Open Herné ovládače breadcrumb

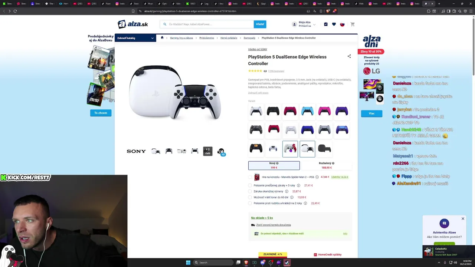click(229, 38)
